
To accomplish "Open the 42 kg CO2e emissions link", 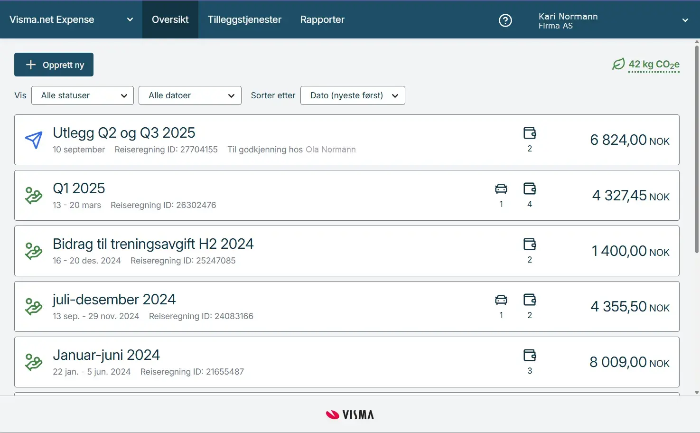I will 654,64.
